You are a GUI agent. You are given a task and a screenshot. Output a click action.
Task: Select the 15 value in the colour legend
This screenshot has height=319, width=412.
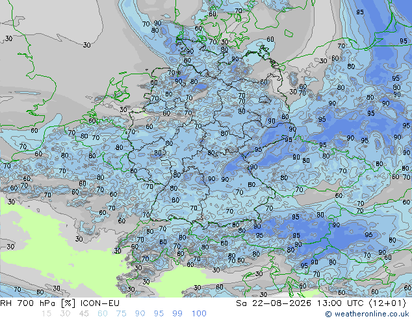(47, 314)
